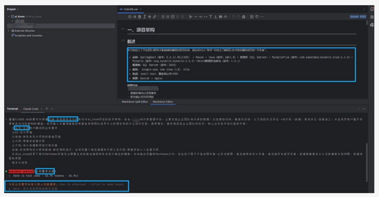
Task: Apply strikethrough formatting
Action: coord(149,17)
